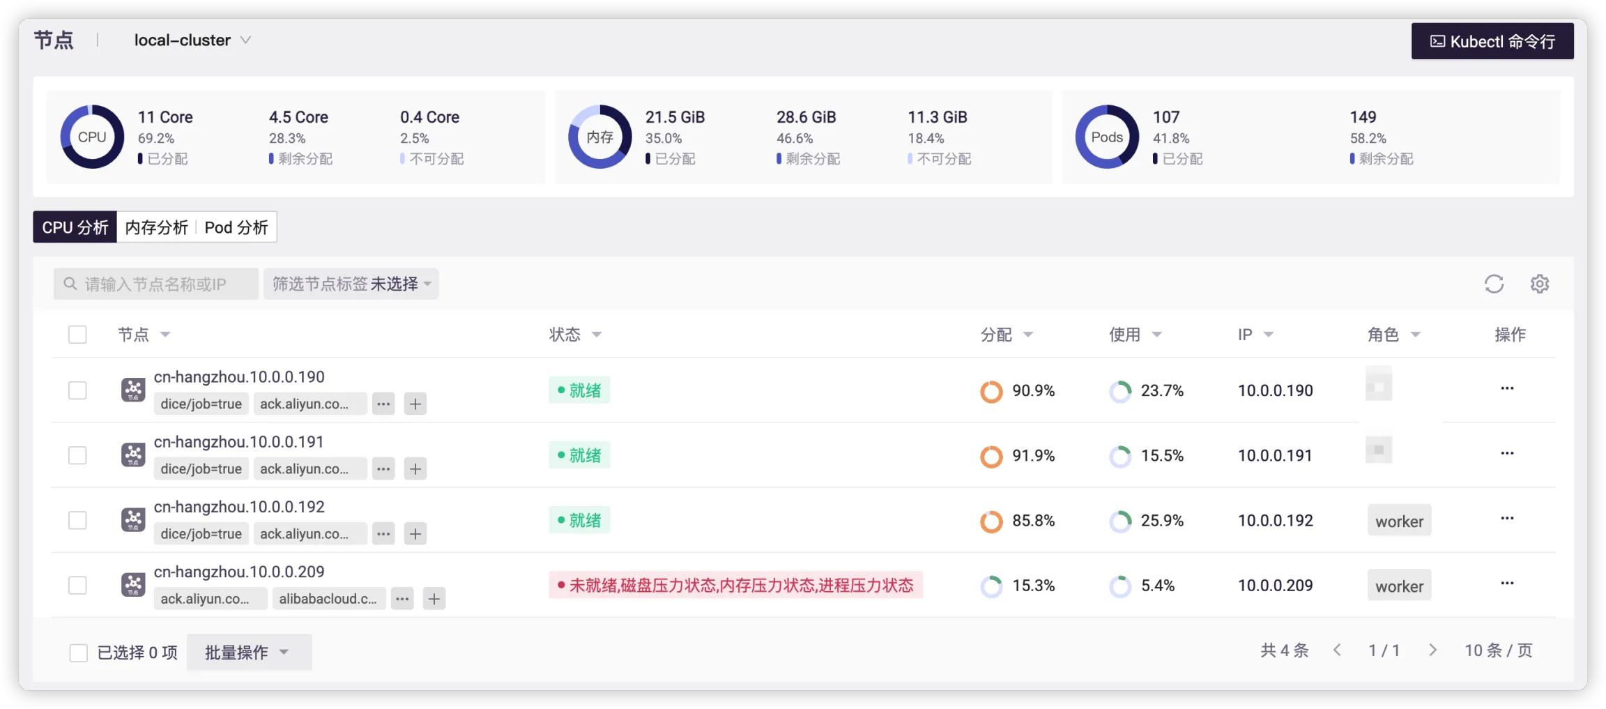Image resolution: width=1606 pixels, height=709 pixels.
Task: Switch to the 内存分析 tab
Action: pos(156,227)
